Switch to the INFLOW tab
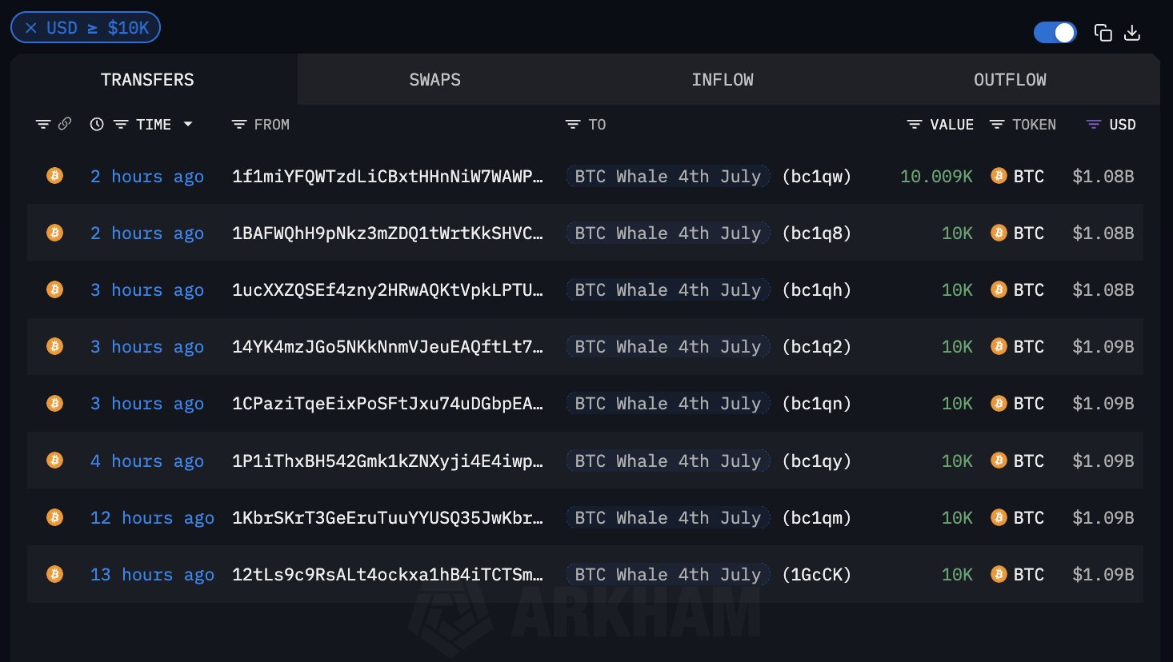1173x662 pixels. tap(722, 80)
